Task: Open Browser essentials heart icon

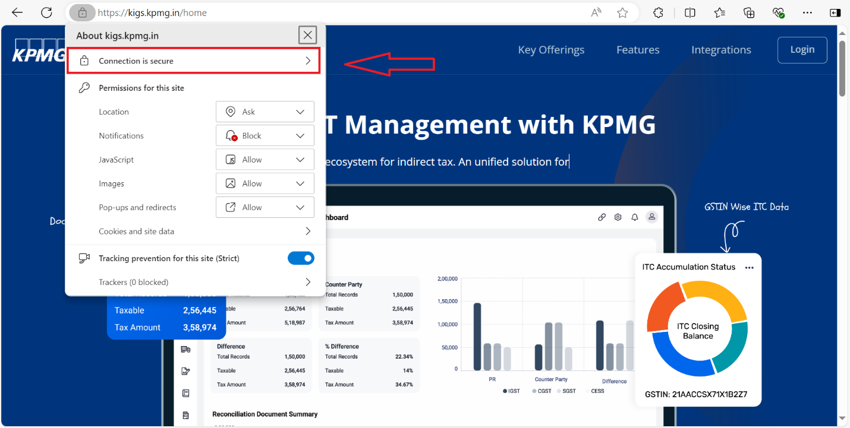Action: click(779, 12)
